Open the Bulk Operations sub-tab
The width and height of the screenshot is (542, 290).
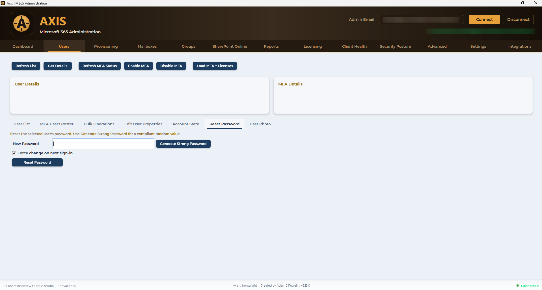click(x=99, y=124)
